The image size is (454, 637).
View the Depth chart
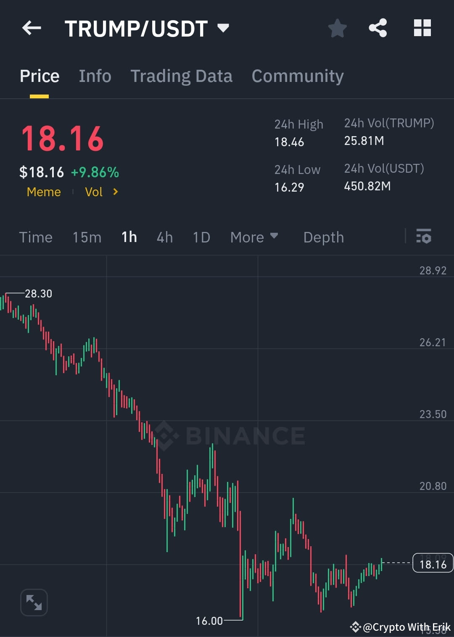point(323,237)
